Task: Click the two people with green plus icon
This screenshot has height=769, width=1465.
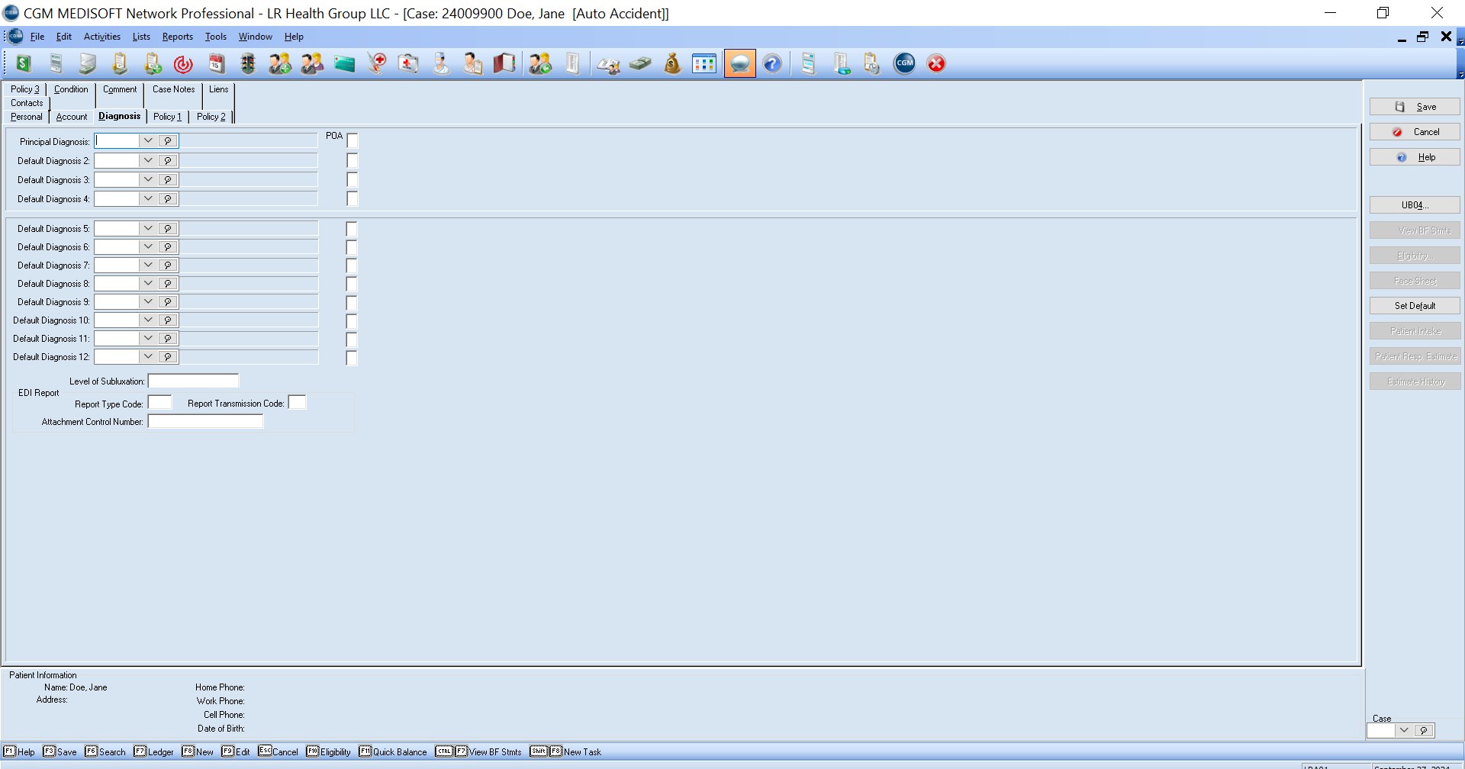Action: 279,64
